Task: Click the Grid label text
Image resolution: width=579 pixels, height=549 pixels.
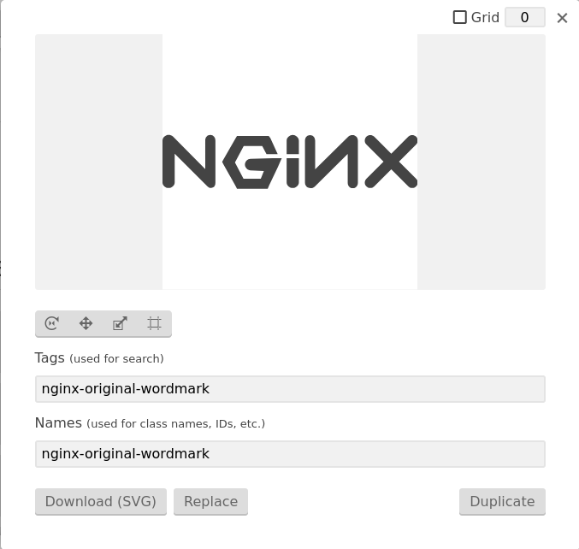Action: (x=485, y=17)
